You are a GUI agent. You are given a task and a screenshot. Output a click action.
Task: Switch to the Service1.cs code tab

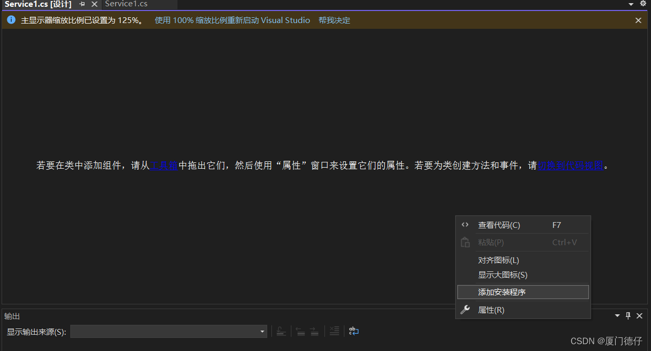click(x=126, y=4)
